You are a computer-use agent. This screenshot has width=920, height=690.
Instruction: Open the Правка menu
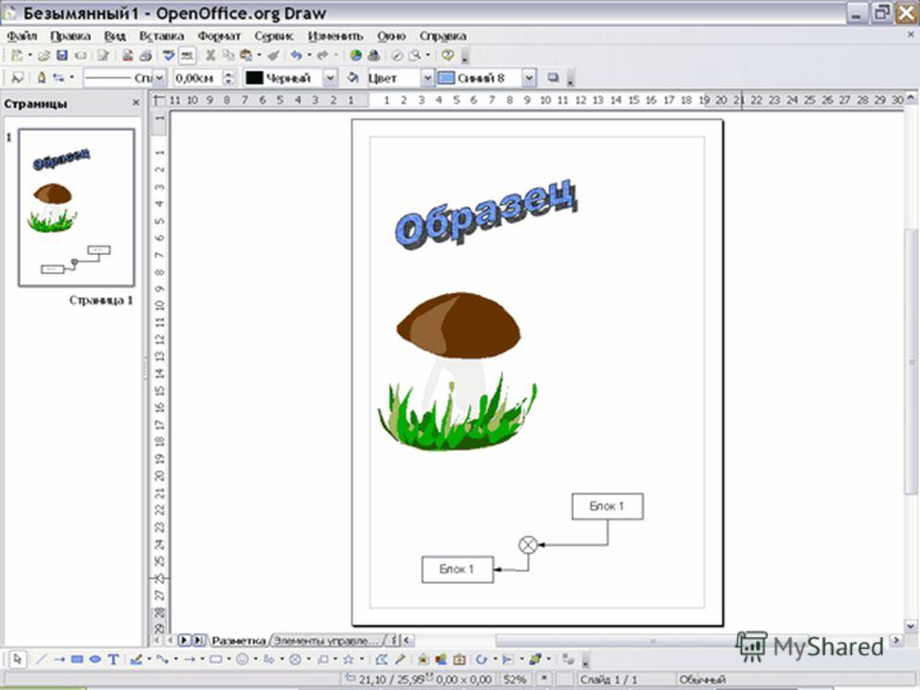click(70, 35)
